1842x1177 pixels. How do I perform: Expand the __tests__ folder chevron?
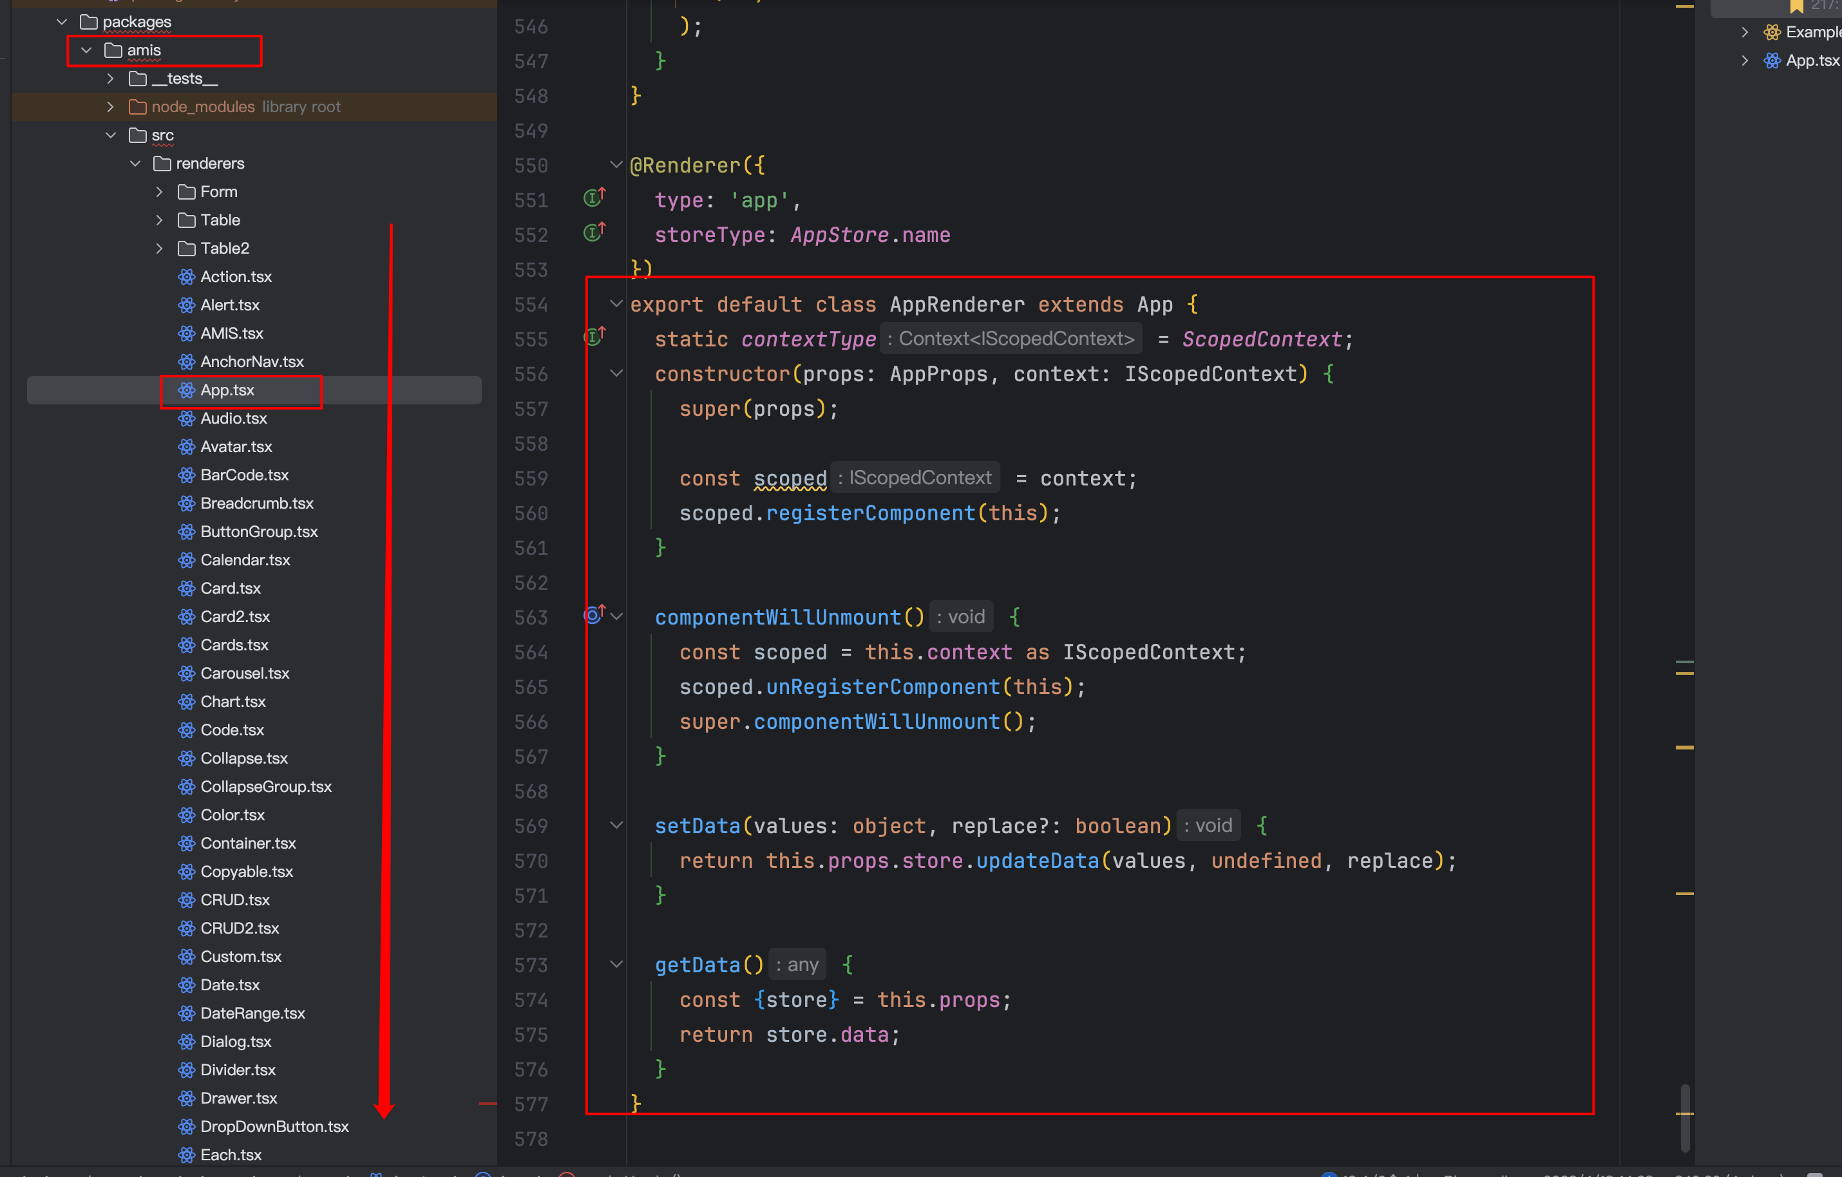pyautogui.click(x=111, y=79)
